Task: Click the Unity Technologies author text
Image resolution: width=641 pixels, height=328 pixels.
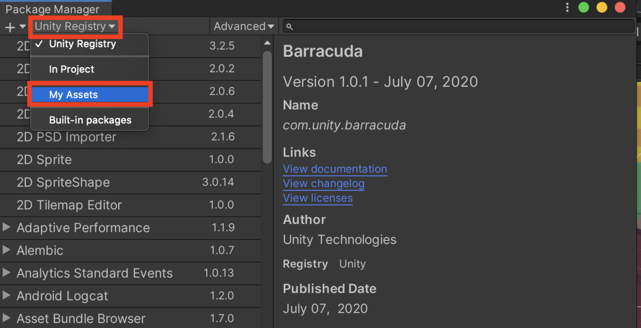Action: (340, 240)
